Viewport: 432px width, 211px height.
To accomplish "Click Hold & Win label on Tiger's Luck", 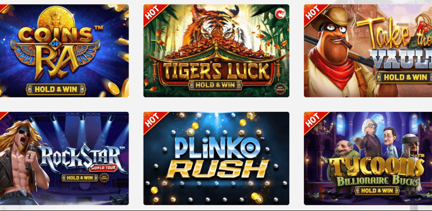I will tap(215, 85).
